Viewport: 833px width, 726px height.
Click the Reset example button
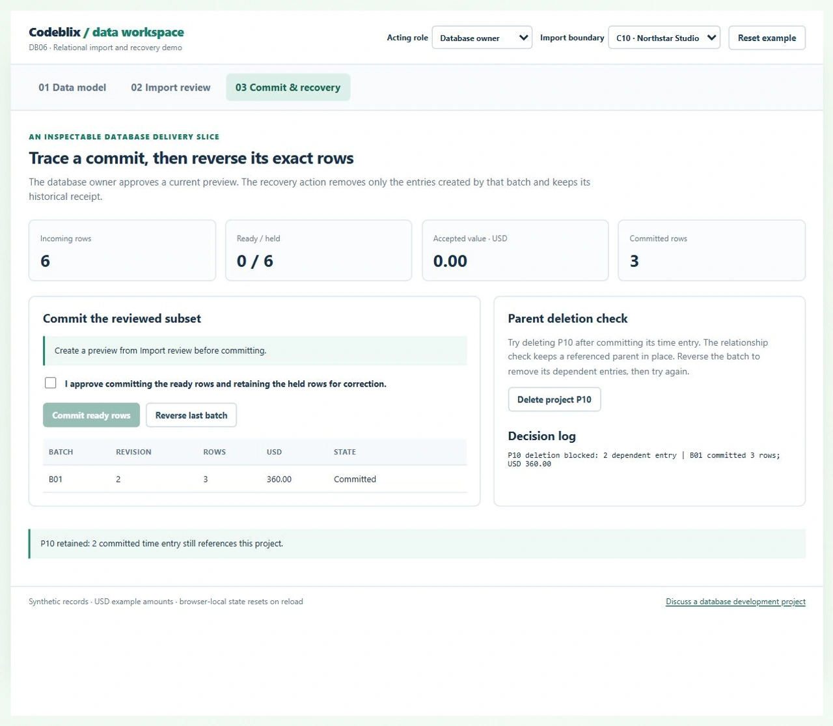pos(767,38)
